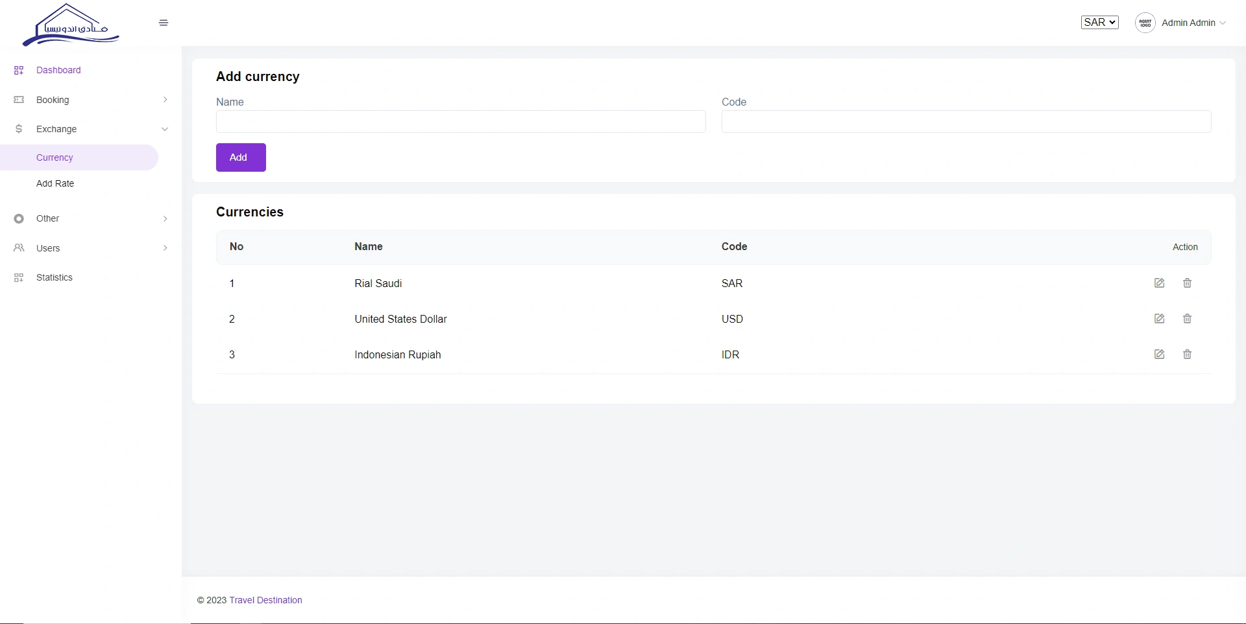Collapse the Exchange submenu chevron
Screen dimensions: 1246x624
165,129
